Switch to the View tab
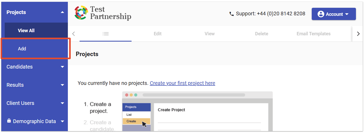364x135 pixels. (x=210, y=34)
